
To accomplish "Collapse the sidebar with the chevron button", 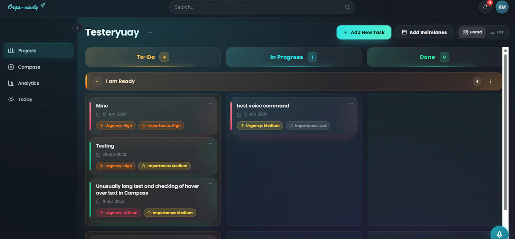I will point(77,28).
